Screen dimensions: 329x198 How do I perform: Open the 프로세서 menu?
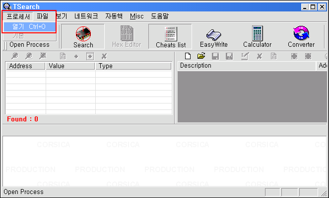(18, 16)
